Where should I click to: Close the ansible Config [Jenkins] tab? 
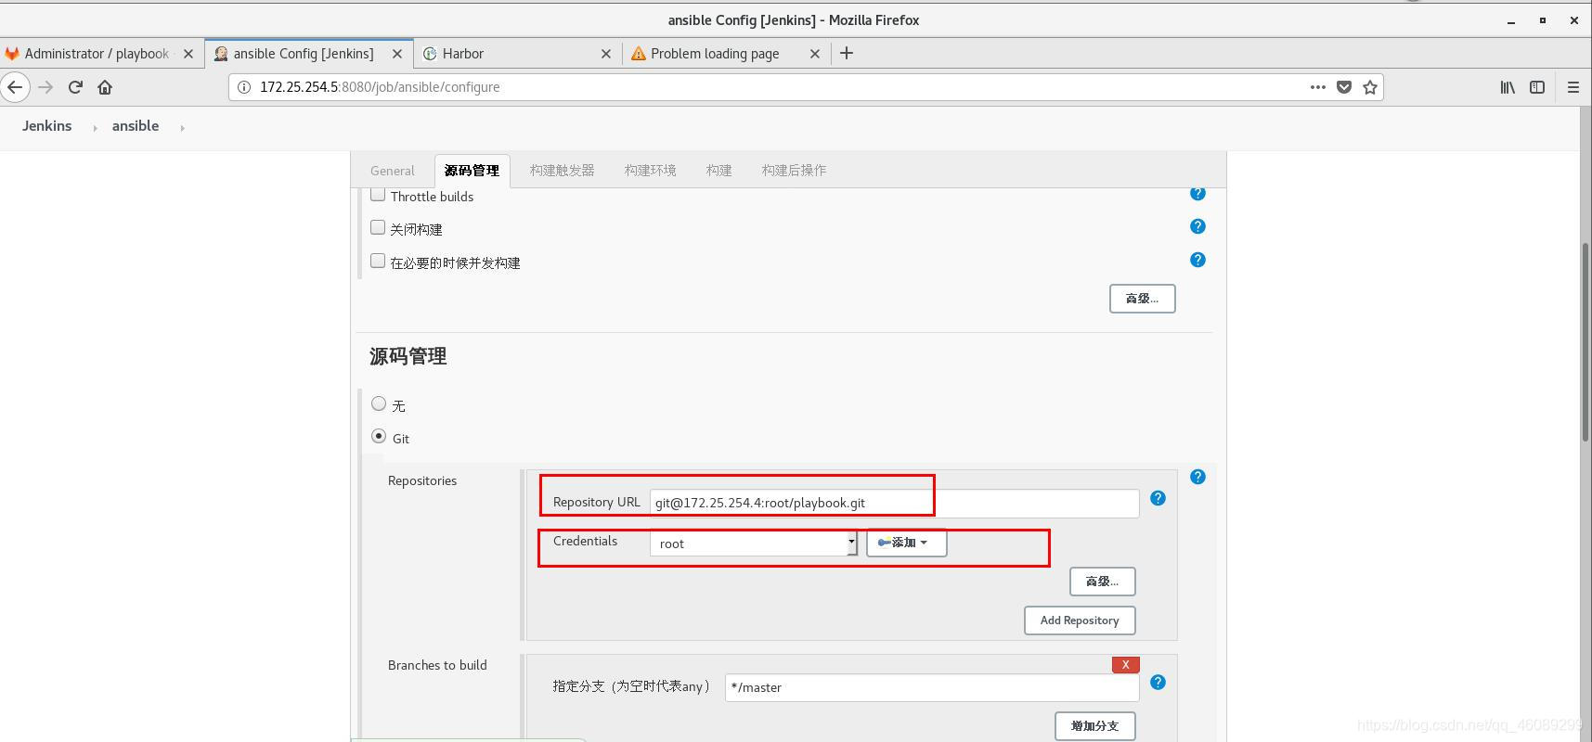pos(397,54)
